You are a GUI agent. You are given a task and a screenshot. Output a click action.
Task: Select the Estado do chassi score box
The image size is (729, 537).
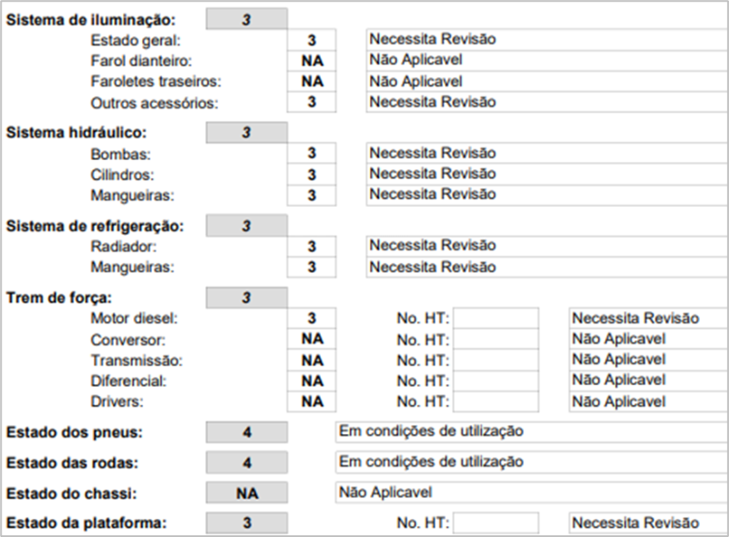[246, 493]
